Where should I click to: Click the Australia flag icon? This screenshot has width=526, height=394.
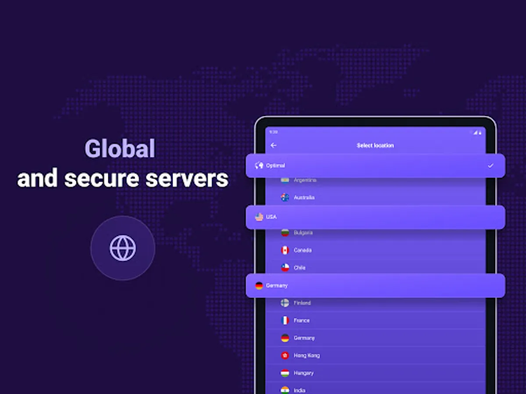click(x=285, y=197)
